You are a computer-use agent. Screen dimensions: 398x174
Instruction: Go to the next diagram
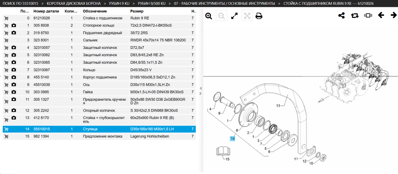[x=394, y=15]
